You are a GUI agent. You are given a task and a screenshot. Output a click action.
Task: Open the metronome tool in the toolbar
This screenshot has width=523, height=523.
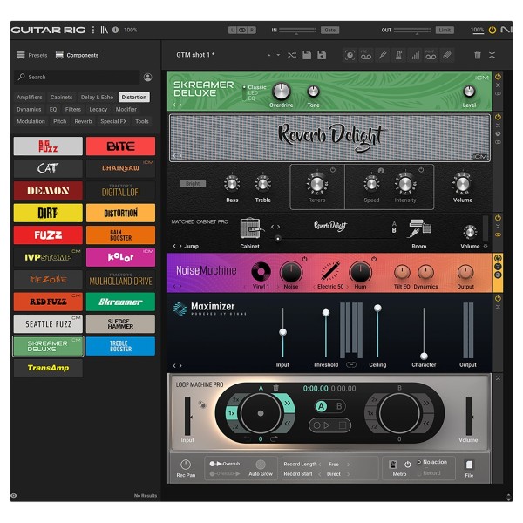tap(398, 55)
